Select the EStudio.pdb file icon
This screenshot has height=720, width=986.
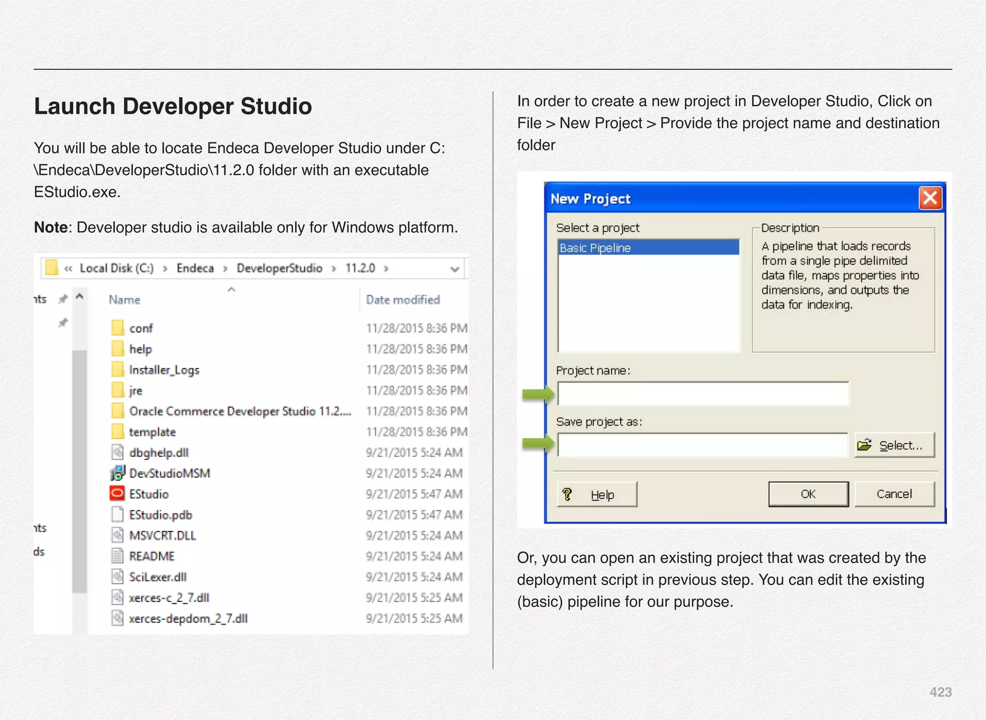click(x=117, y=514)
